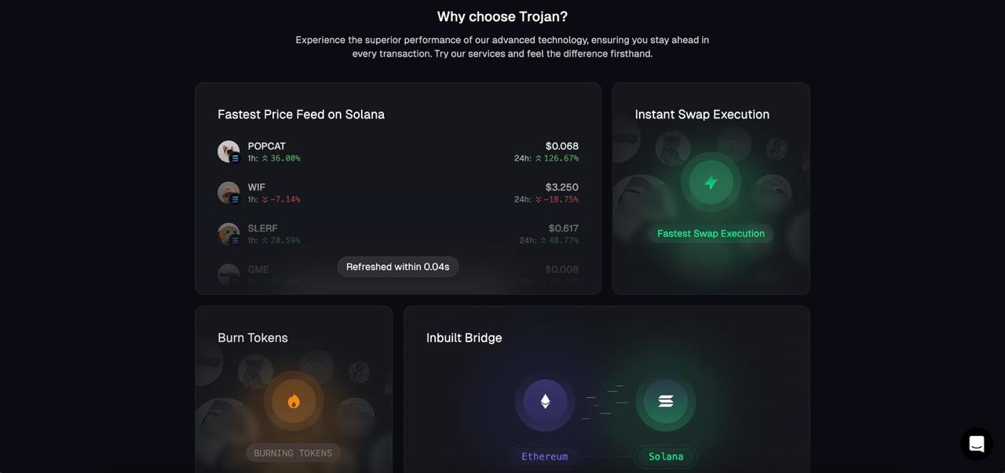Click the Ethereum diamond logo icon
The image size is (1005, 473).
tap(545, 402)
